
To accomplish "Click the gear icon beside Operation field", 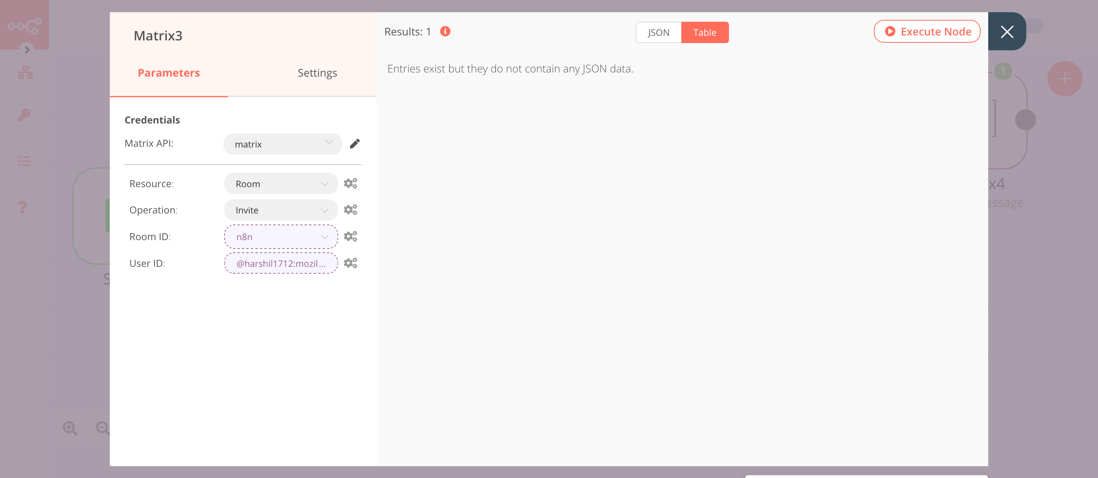I will click(x=350, y=210).
